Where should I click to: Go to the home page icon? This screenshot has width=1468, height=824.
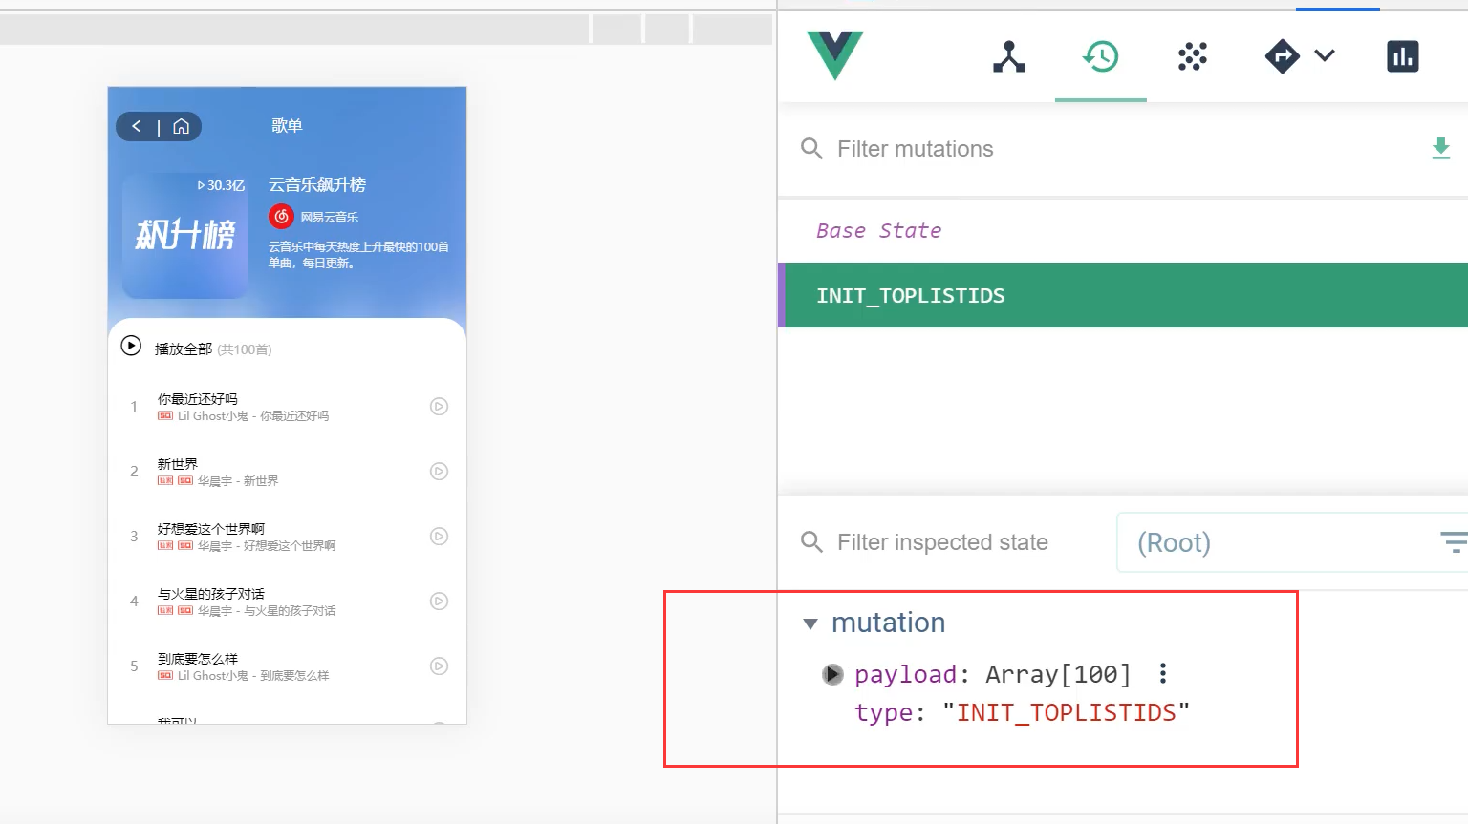tap(181, 126)
